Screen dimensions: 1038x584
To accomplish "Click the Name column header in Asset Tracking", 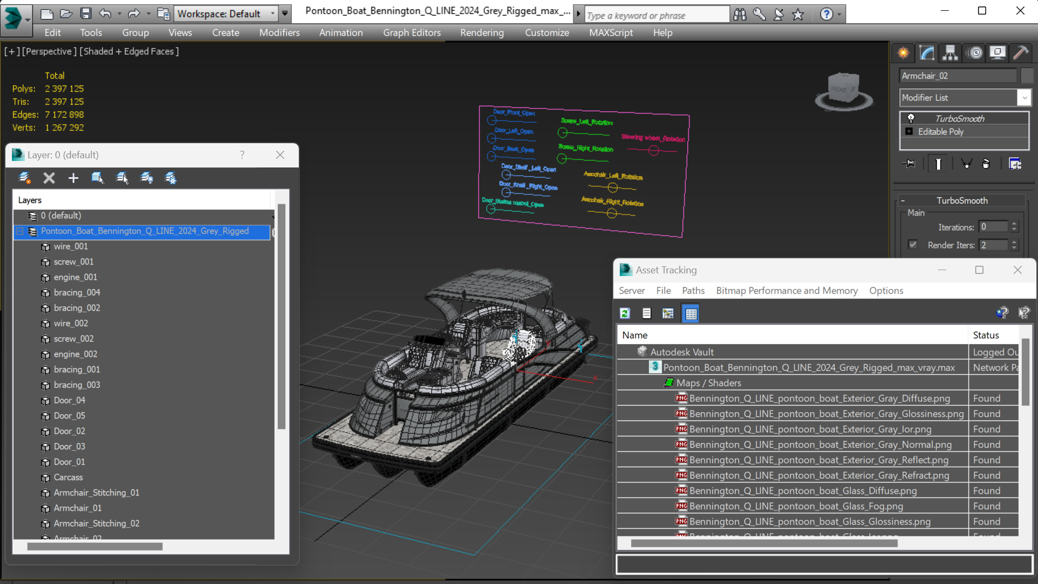I will [x=793, y=335].
